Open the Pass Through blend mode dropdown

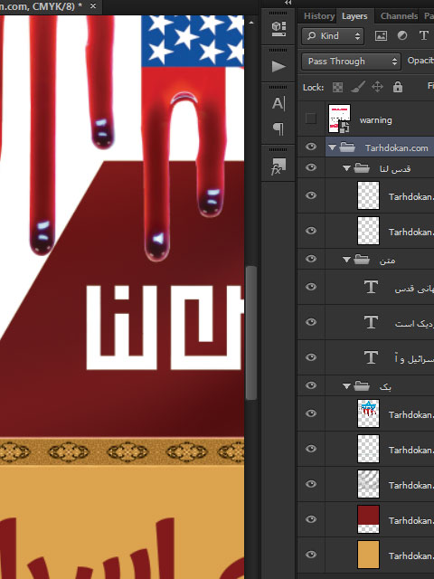[x=351, y=62]
